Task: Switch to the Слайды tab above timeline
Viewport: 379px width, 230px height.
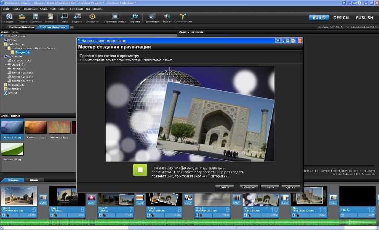Action: coord(13,180)
